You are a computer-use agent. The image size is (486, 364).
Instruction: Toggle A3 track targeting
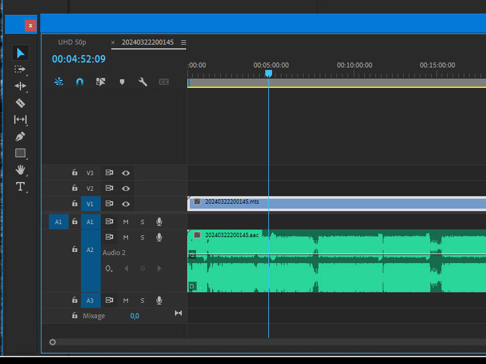tap(91, 300)
